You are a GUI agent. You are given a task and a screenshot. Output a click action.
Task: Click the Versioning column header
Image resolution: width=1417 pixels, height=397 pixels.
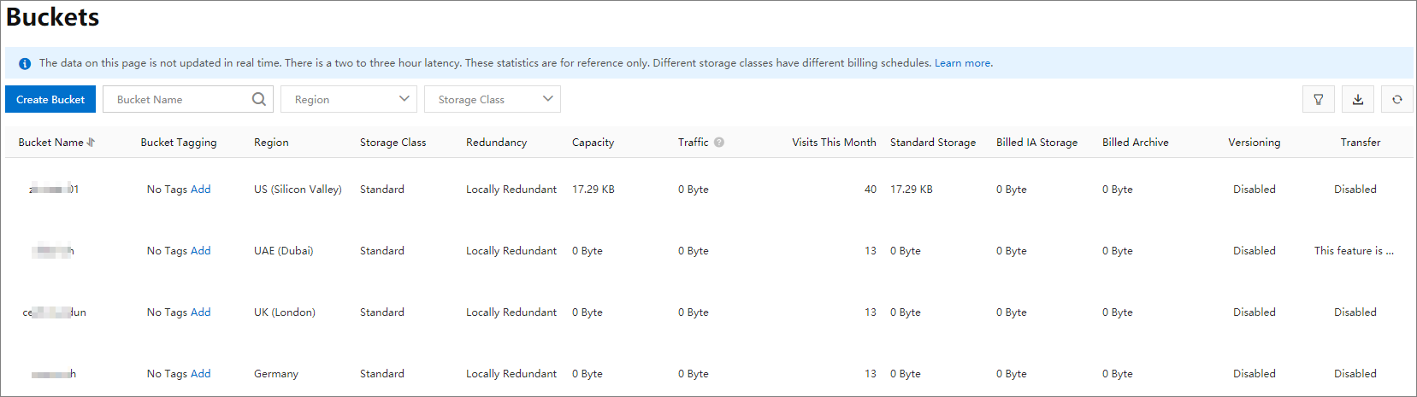click(x=1255, y=143)
